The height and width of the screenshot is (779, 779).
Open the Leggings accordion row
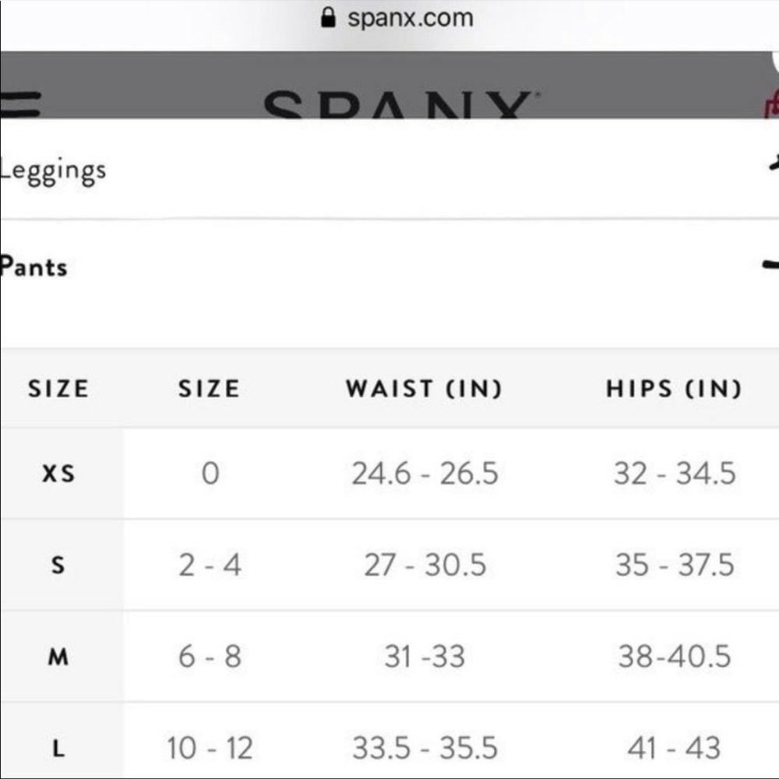pyautogui.click(x=55, y=170)
